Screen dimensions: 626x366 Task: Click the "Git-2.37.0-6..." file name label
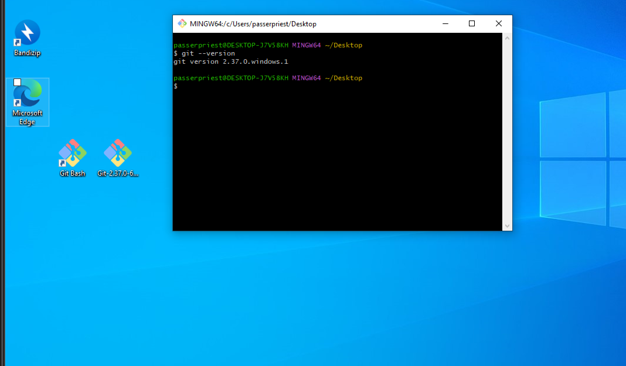pos(118,173)
